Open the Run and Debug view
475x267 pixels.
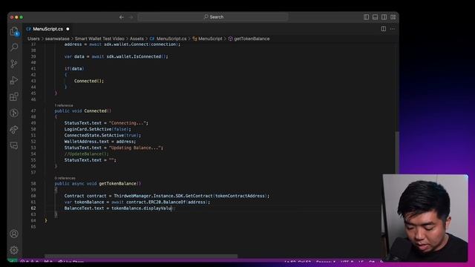(x=14, y=80)
